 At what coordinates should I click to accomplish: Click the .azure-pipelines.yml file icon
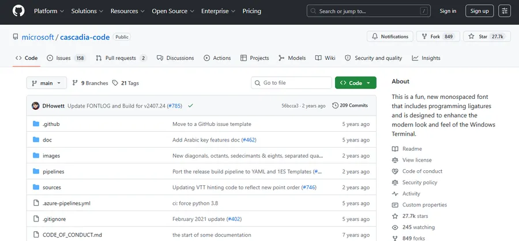pyautogui.click(x=36, y=203)
